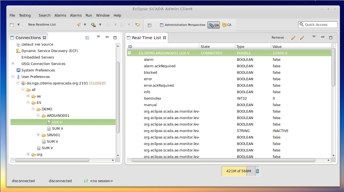Click the Remove button in Real Time List
The height and width of the screenshot is (192, 344).
point(278,37)
